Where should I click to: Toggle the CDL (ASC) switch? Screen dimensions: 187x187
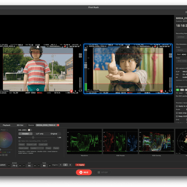pos(30,130)
